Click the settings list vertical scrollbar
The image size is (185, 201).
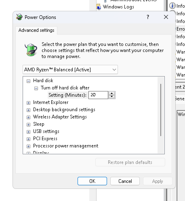pyautogui.click(x=161, y=110)
